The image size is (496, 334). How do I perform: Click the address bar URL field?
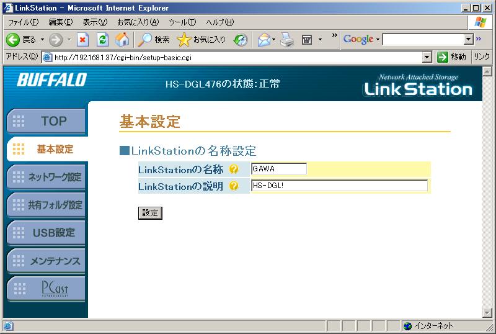tap(237, 57)
